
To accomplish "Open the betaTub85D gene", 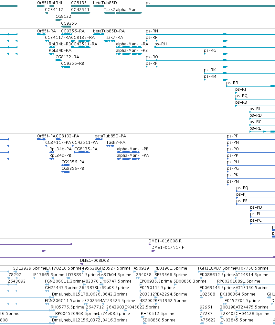I will coord(98,6).
